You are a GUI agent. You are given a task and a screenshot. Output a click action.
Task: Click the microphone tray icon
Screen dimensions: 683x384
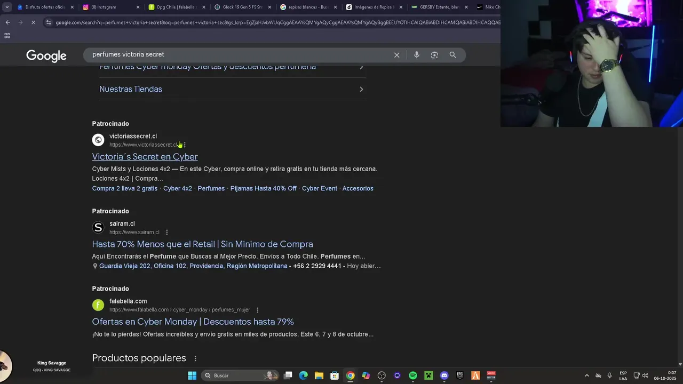(610, 375)
